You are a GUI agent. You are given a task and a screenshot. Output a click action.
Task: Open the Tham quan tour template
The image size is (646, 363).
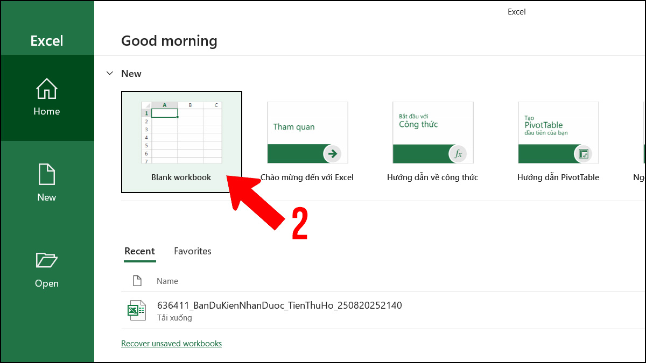point(307,132)
